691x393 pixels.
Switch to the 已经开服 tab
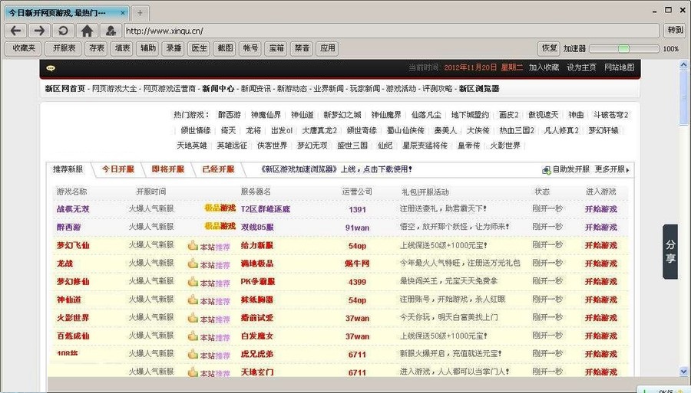218,169
